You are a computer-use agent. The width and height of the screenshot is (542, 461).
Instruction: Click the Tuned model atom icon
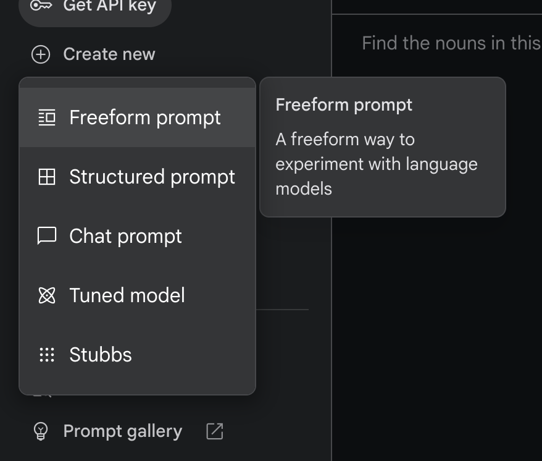click(x=47, y=295)
